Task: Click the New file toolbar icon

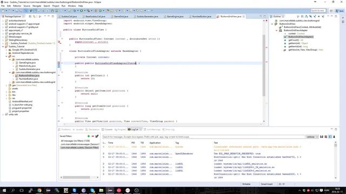Action: (3, 11)
